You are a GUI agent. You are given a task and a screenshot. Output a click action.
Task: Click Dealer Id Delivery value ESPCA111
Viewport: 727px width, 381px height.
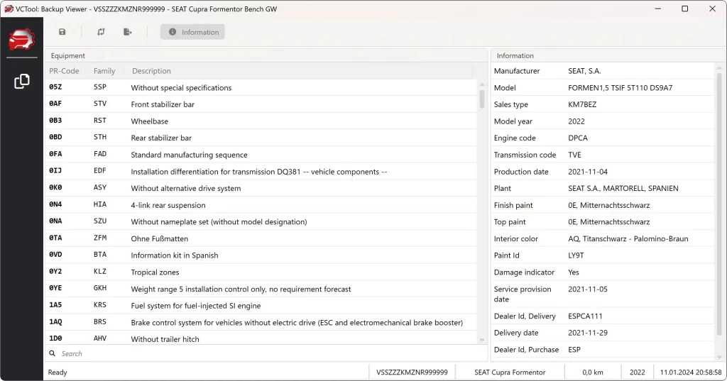(x=585, y=316)
